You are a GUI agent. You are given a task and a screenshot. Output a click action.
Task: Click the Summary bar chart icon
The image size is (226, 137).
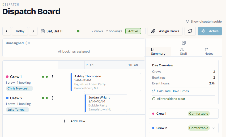tap(153, 50)
